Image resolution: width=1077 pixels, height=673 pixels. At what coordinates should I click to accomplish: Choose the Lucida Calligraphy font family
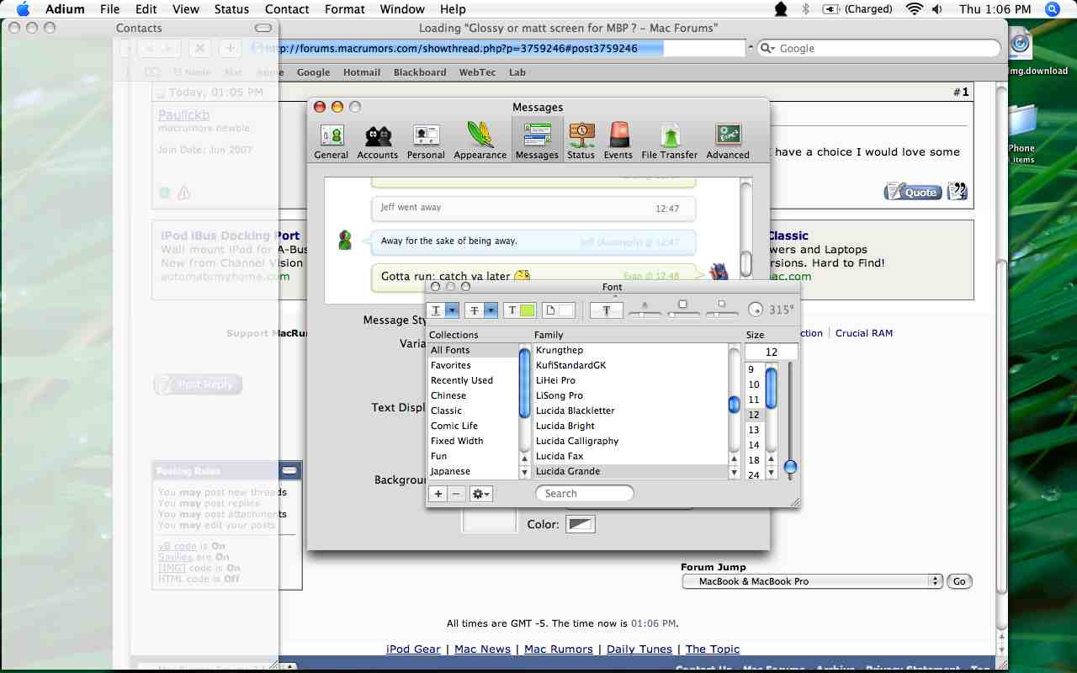coord(630,441)
